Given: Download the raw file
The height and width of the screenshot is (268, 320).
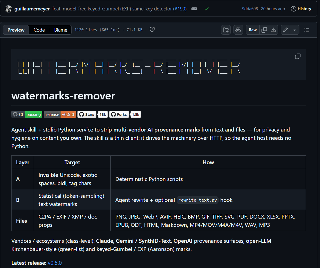Looking at the screenshot, I should click(273, 30).
